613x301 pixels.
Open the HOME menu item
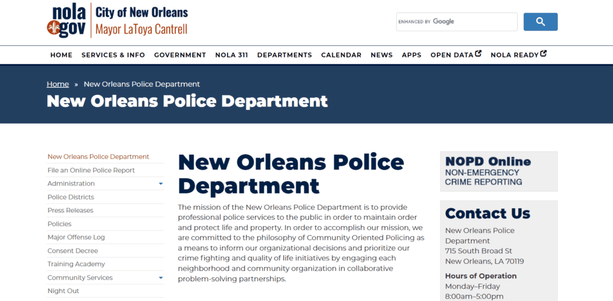pyautogui.click(x=62, y=55)
